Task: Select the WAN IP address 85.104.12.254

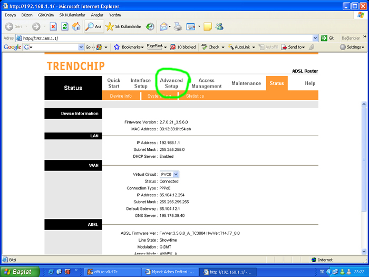Action: [x=172, y=195]
